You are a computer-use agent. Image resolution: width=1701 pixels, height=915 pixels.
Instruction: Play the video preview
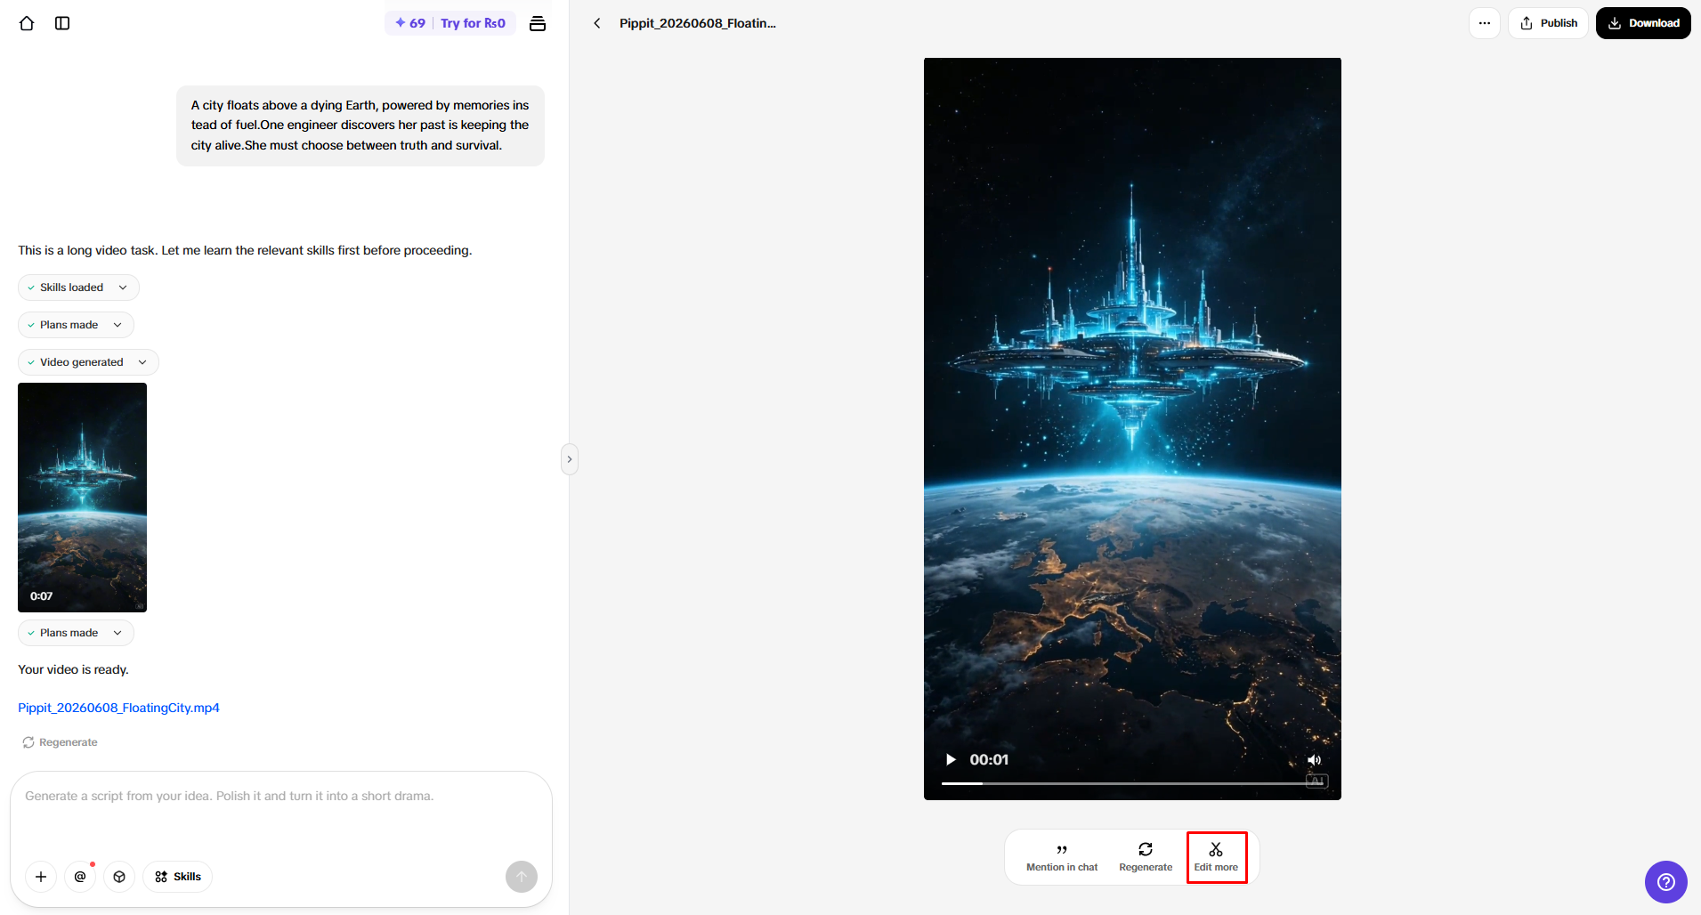pyautogui.click(x=951, y=759)
